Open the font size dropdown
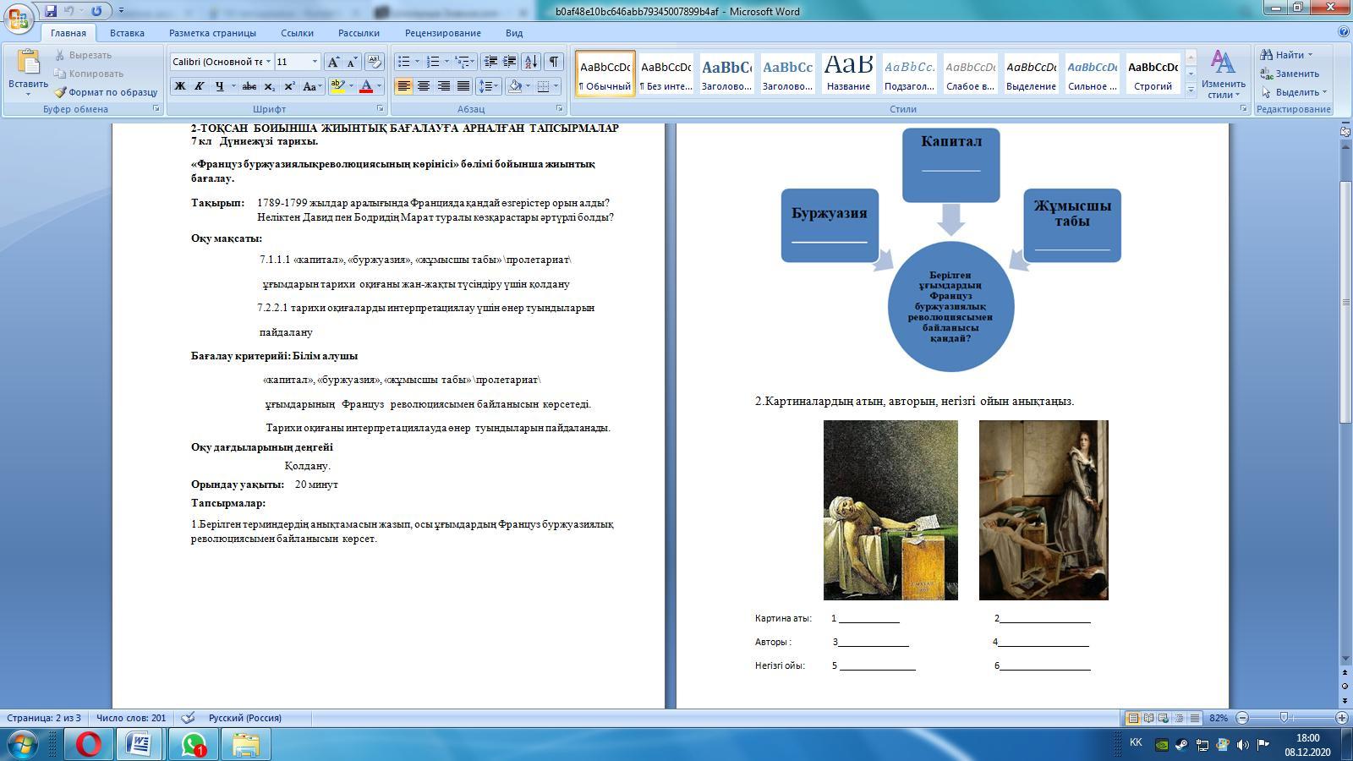This screenshot has height=761, width=1353. (315, 62)
